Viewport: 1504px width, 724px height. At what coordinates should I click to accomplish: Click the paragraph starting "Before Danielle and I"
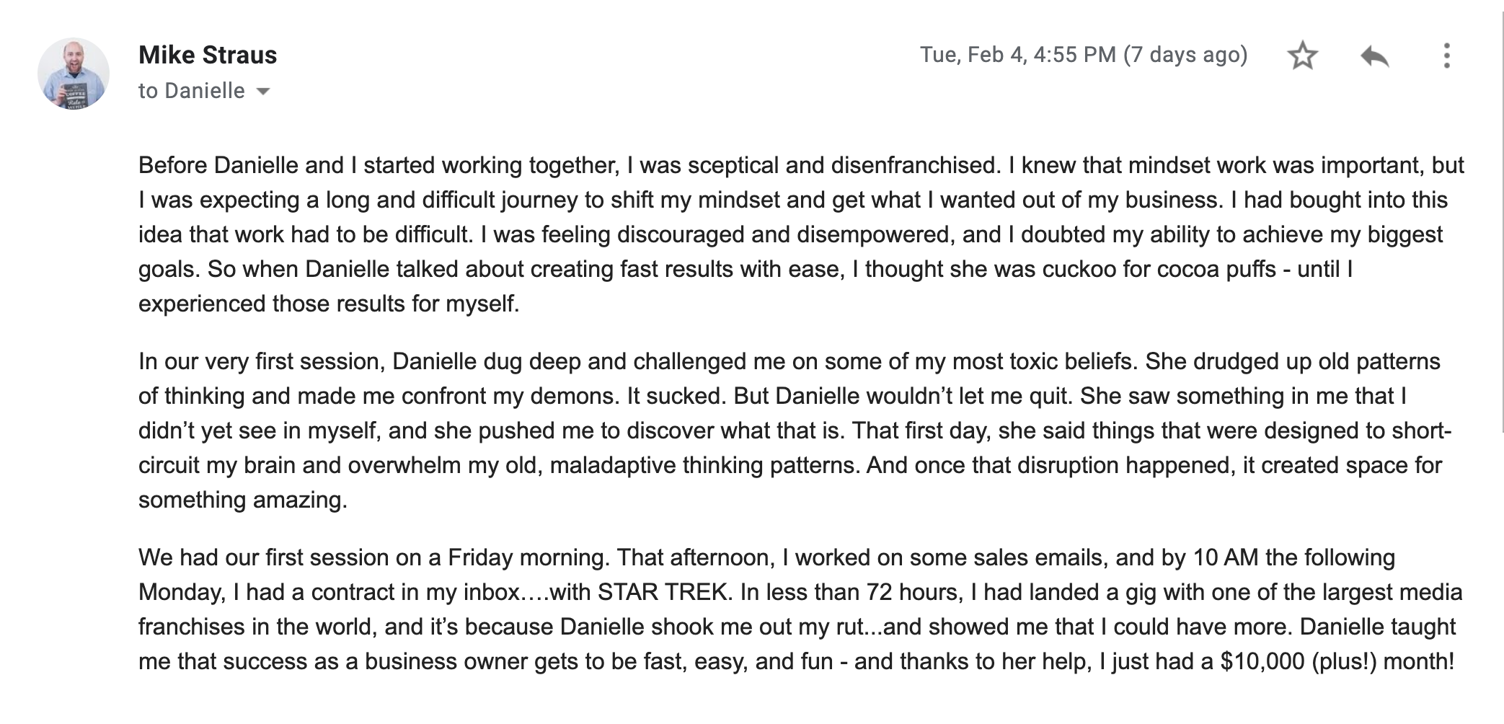[x=801, y=234]
